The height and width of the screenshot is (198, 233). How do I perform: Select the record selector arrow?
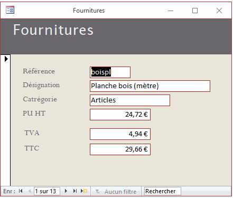pyautogui.click(x=6, y=59)
